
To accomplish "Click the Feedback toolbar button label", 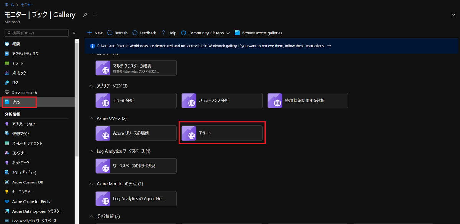I will tap(148, 33).
